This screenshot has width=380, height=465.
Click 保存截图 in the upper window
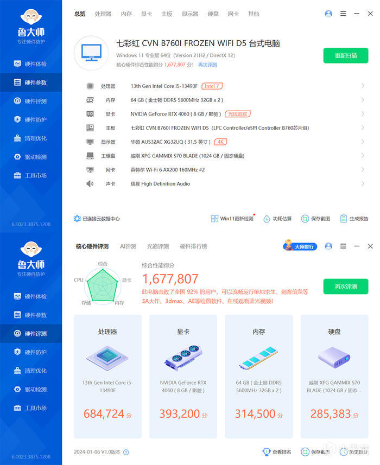[x=315, y=219]
